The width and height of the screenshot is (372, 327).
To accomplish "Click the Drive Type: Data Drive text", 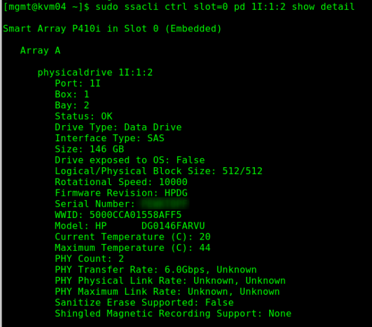I will (x=118, y=127).
